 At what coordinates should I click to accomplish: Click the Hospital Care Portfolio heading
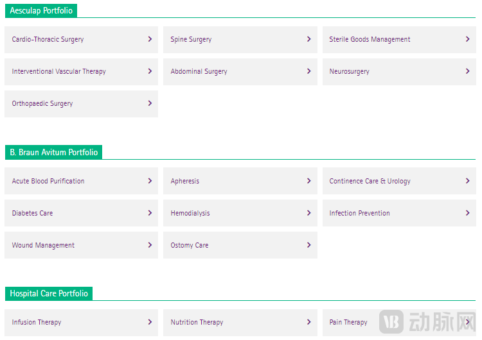tap(49, 294)
